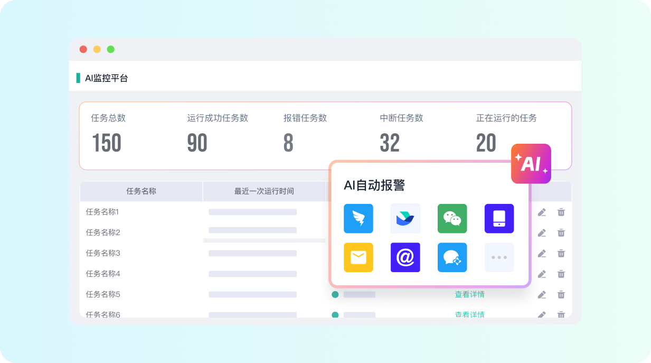Select the yellow email envelope icon
The width and height of the screenshot is (651, 363).
pos(358,257)
